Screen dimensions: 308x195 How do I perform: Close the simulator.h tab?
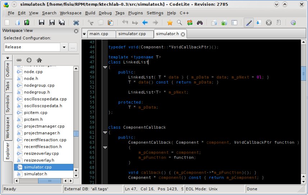(x=183, y=34)
